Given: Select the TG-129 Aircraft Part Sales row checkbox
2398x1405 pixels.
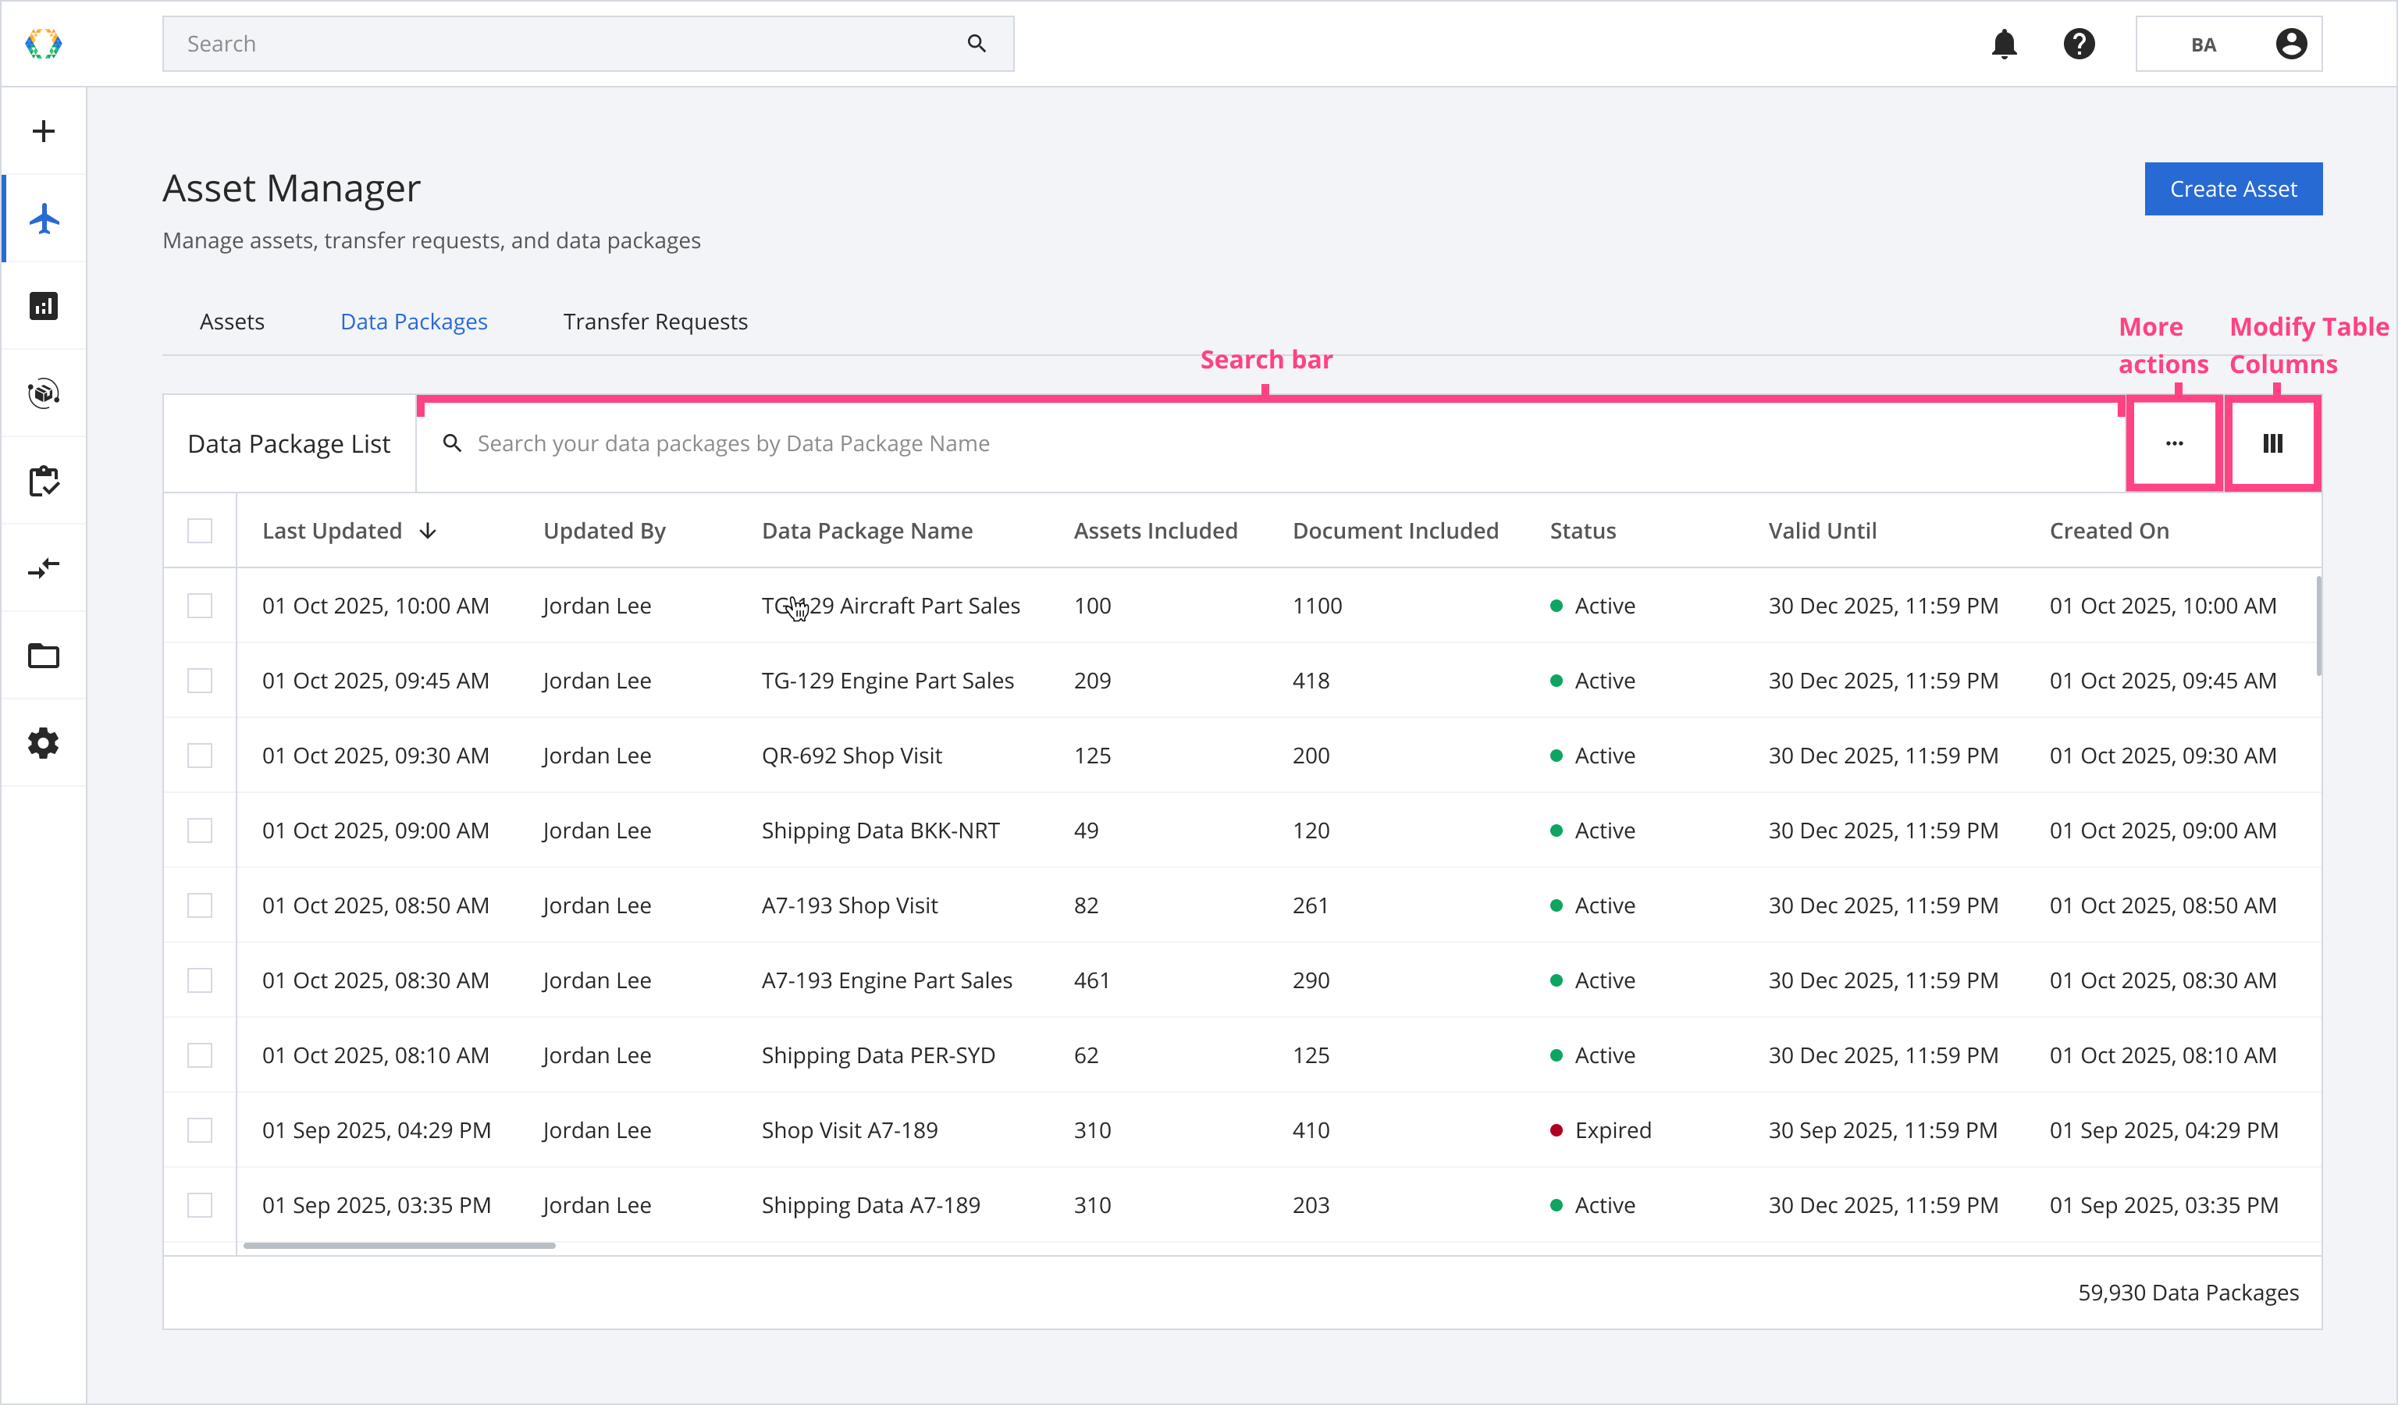Looking at the screenshot, I should (200, 606).
